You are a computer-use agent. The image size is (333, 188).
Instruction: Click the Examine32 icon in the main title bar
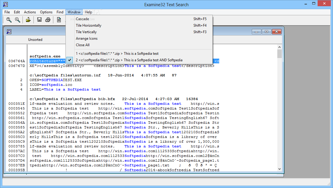6,4
